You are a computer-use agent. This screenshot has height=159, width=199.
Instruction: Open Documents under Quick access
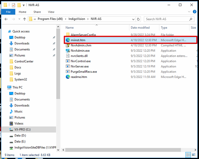tap(22, 49)
